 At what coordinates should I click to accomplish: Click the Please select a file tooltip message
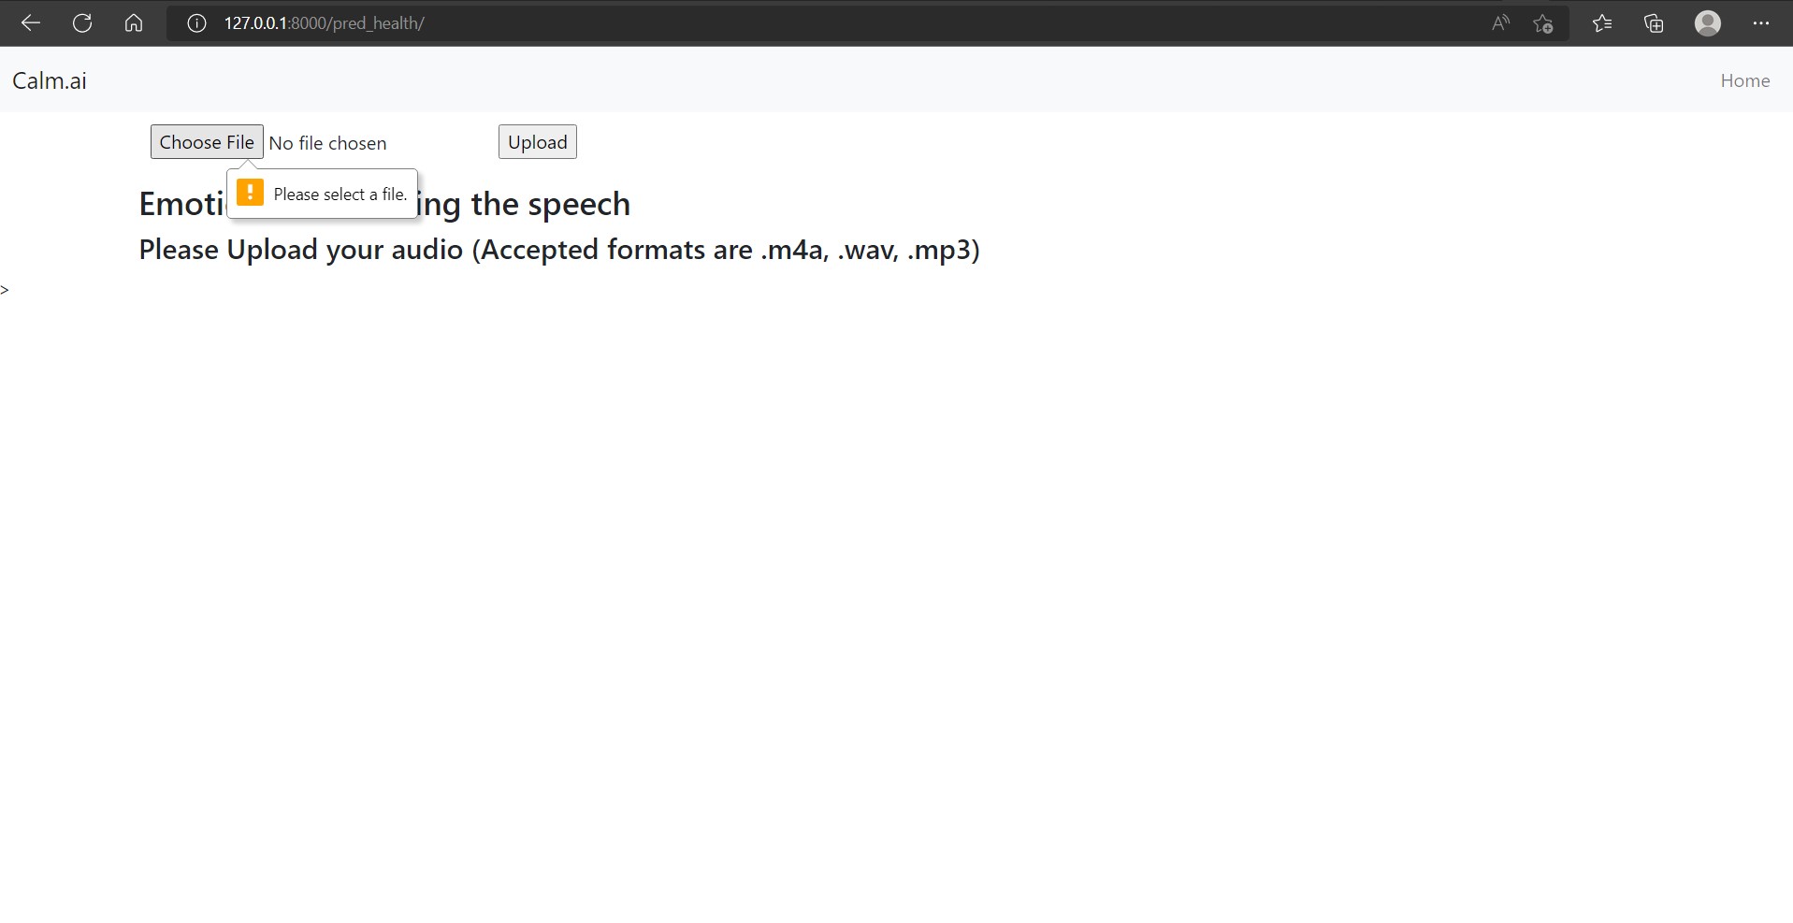tap(340, 195)
